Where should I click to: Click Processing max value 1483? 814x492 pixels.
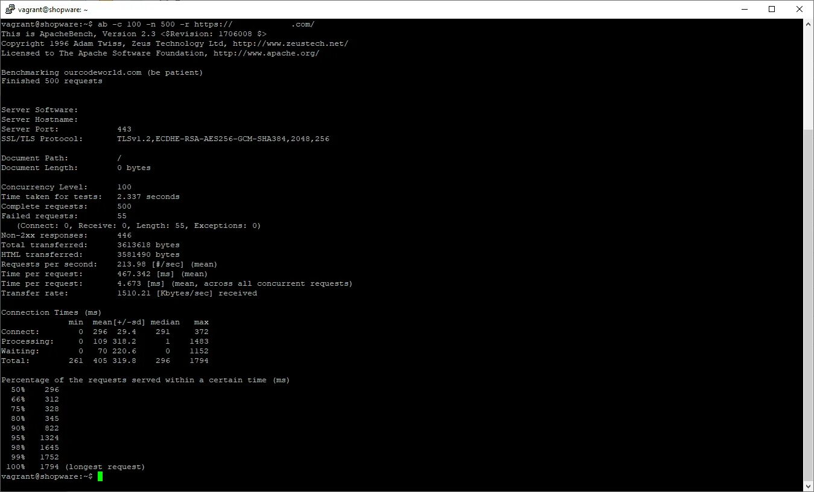[199, 341]
